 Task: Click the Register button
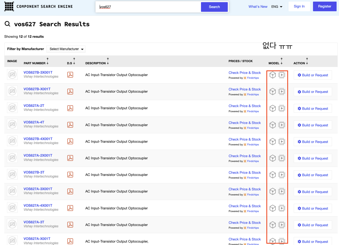pos(325,6)
